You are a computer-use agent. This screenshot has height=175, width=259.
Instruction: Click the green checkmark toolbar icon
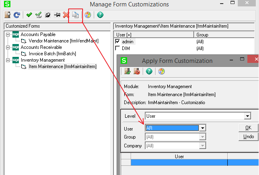click(x=29, y=15)
